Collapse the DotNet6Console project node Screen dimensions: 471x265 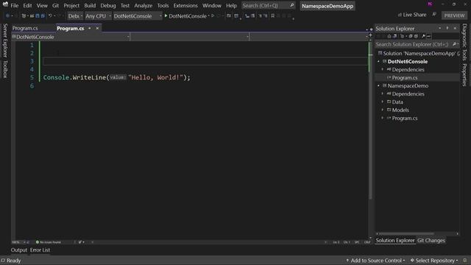[378, 61]
